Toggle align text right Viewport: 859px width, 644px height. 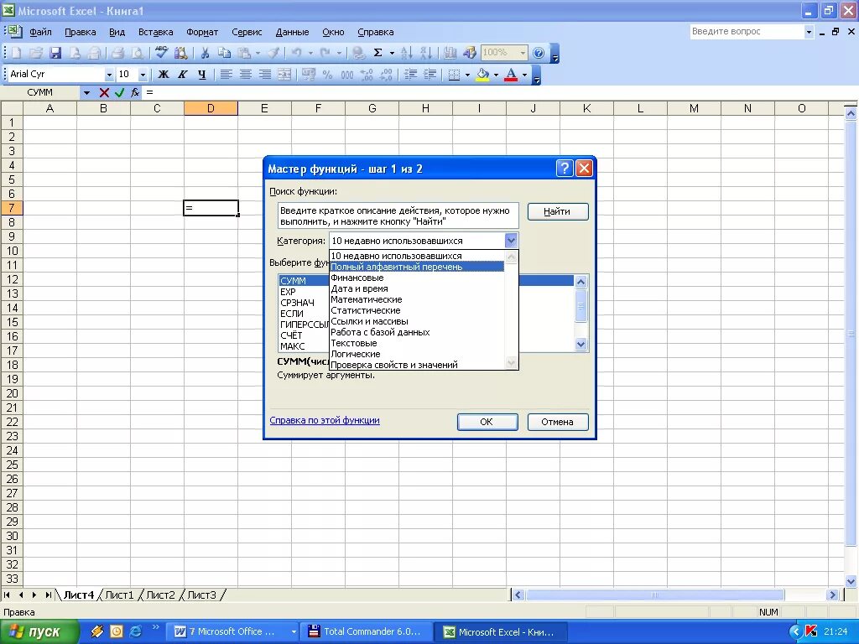(x=264, y=75)
